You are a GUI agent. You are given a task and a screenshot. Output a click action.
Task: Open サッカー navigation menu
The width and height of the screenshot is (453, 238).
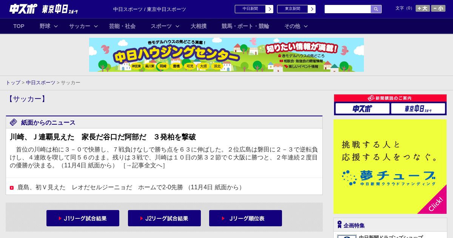pyautogui.click(x=80, y=26)
